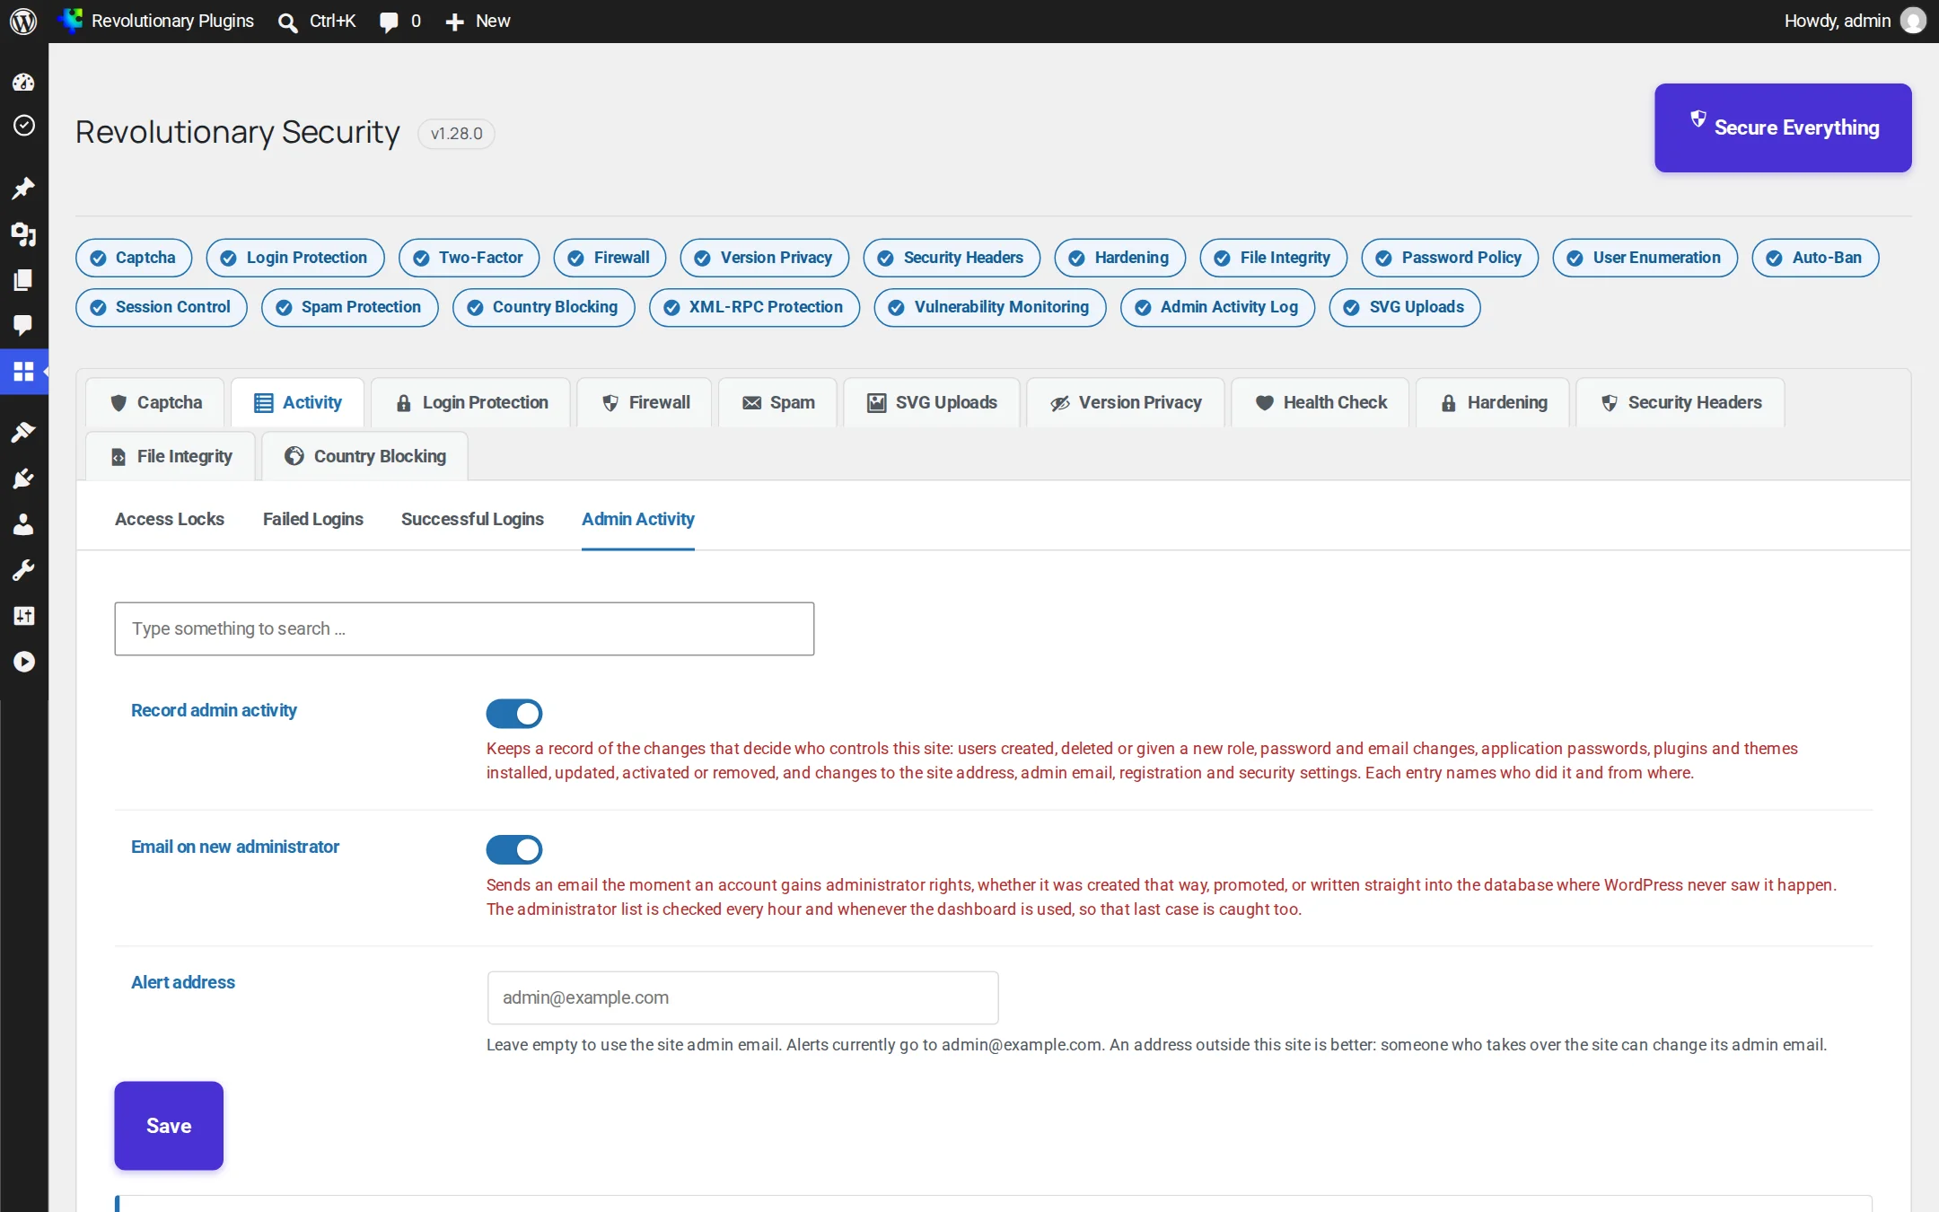
Task: Click the XML-RPC Protection pill
Action: pyautogui.click(x=754, y=307)
